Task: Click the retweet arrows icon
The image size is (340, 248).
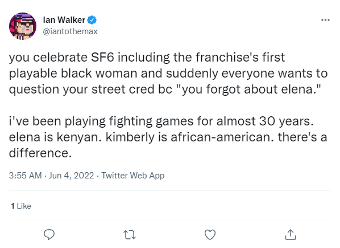Action: [130, 235]
